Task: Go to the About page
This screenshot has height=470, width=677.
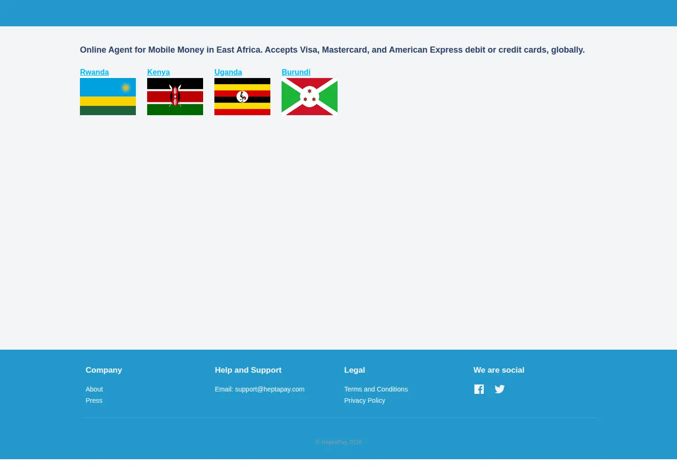Action: [94, 389]
